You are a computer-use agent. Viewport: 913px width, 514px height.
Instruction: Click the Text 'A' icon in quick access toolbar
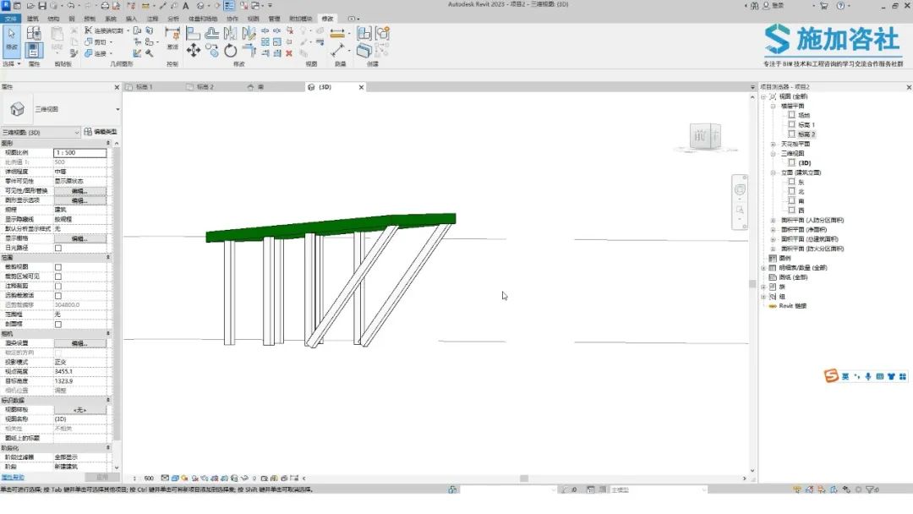186,5
